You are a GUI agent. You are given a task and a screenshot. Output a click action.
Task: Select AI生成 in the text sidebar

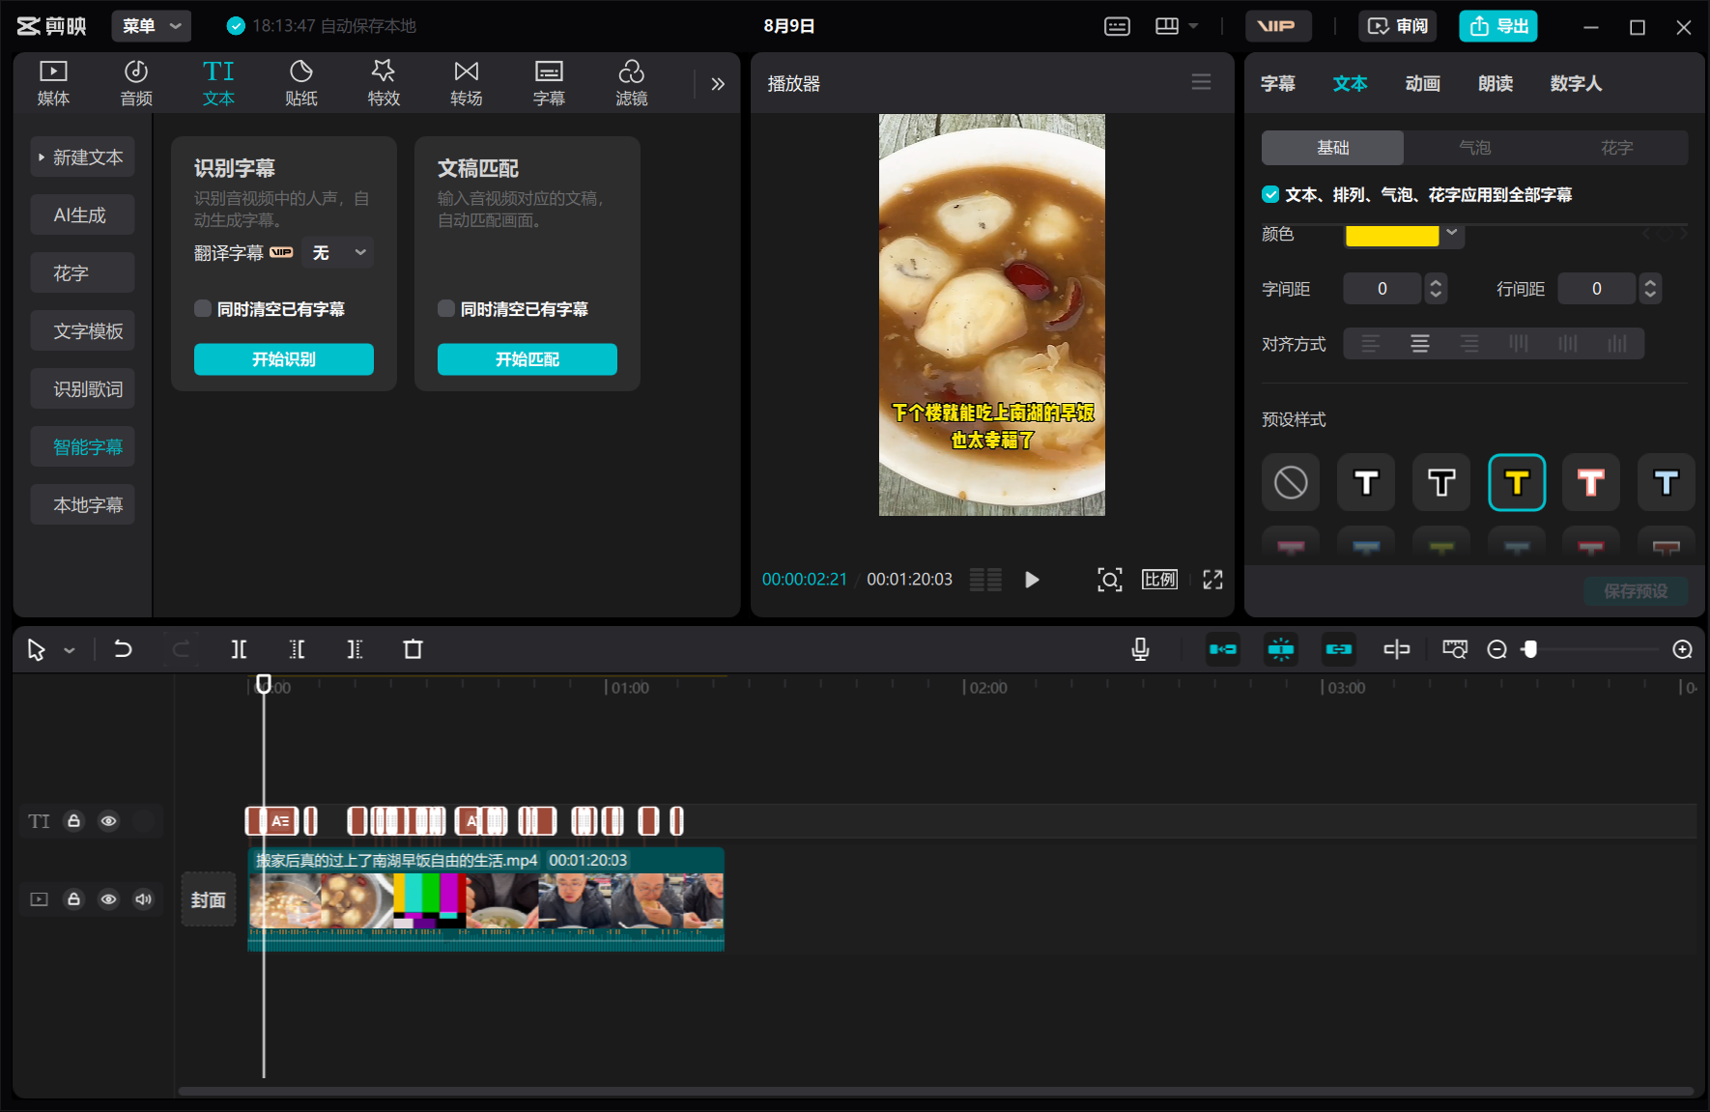click(82, 215)
